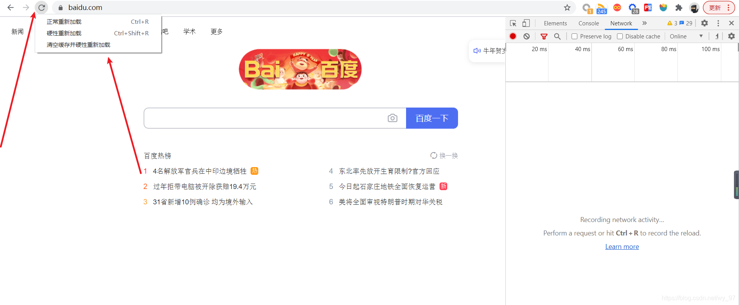Open DevTools settings gear

(704, 23)
